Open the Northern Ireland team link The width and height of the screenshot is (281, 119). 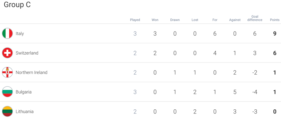32,73
